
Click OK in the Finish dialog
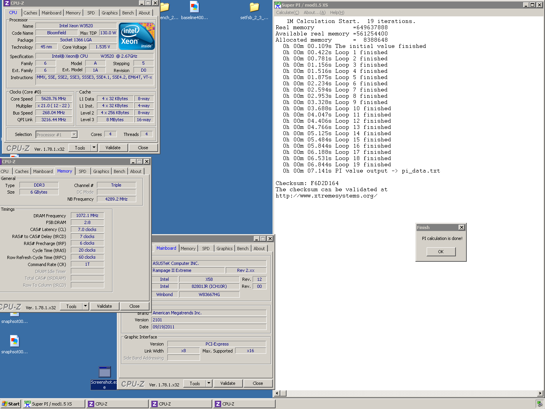pyautogui.click(x=441, y=252)
